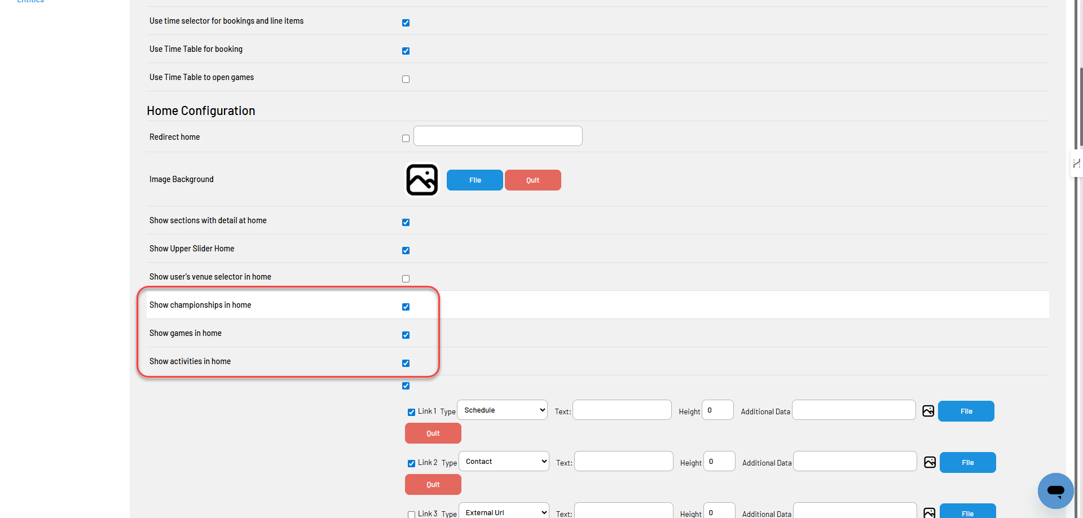1083x518 pixels.
Task: Click the Entities link in the sidebar
Action: (x=30, y=2)
